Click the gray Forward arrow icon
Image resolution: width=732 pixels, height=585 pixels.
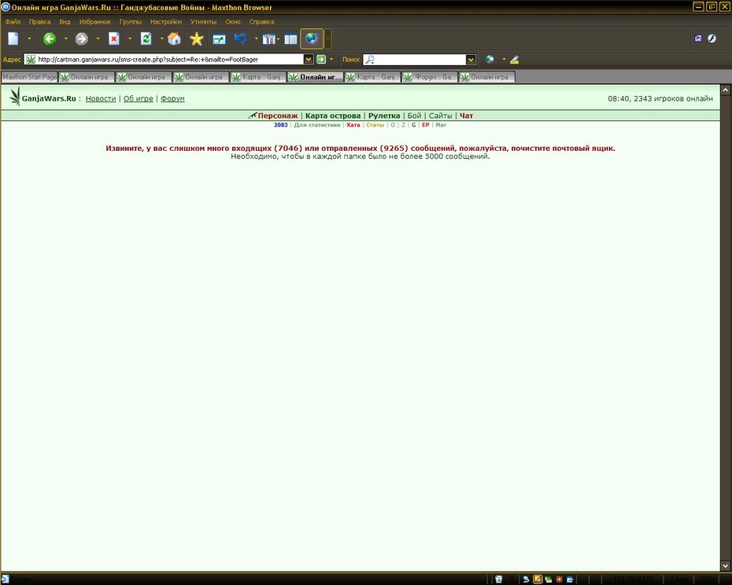tap(82, 39)
